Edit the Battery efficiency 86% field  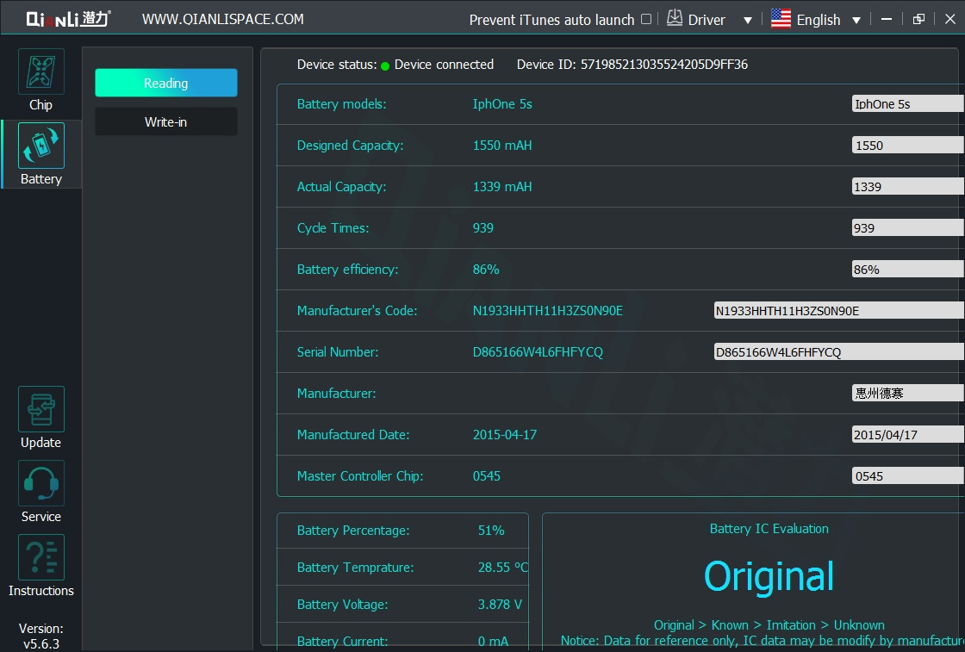908,270
